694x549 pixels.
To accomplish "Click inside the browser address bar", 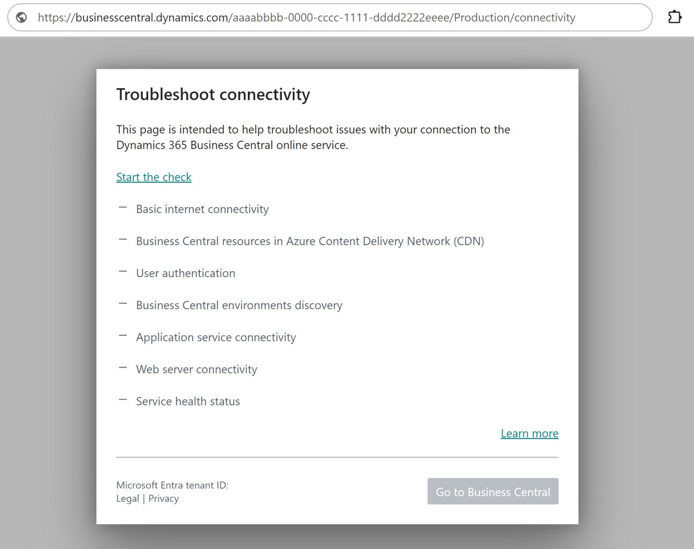I will (316, 17).
